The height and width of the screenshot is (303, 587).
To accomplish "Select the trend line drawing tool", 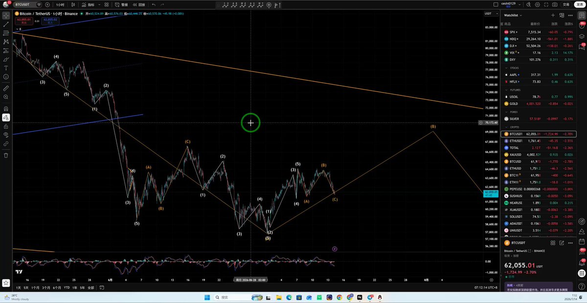I will point(6,23).
